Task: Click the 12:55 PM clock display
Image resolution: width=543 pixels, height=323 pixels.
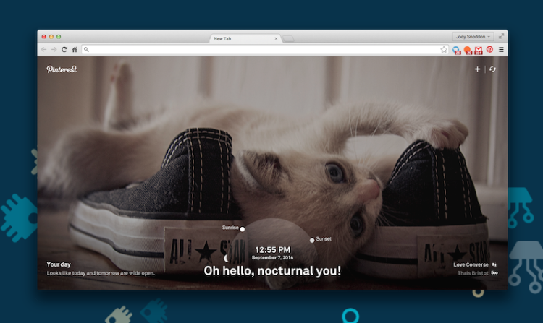Action: coord(272,249)
